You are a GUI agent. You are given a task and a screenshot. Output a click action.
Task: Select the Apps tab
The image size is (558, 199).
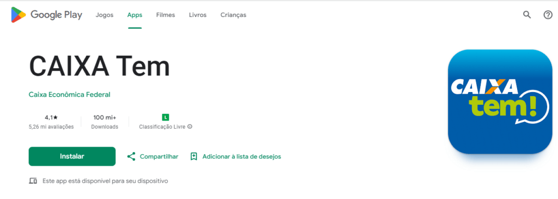[135, 15]
